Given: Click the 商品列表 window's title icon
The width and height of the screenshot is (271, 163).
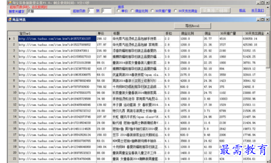Looking at the screenshot, I should [10, 19].
